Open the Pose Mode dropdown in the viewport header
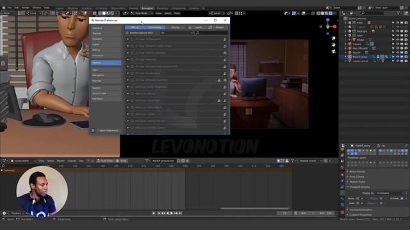This screenshot has width=410, height=230. coord(142,13)
